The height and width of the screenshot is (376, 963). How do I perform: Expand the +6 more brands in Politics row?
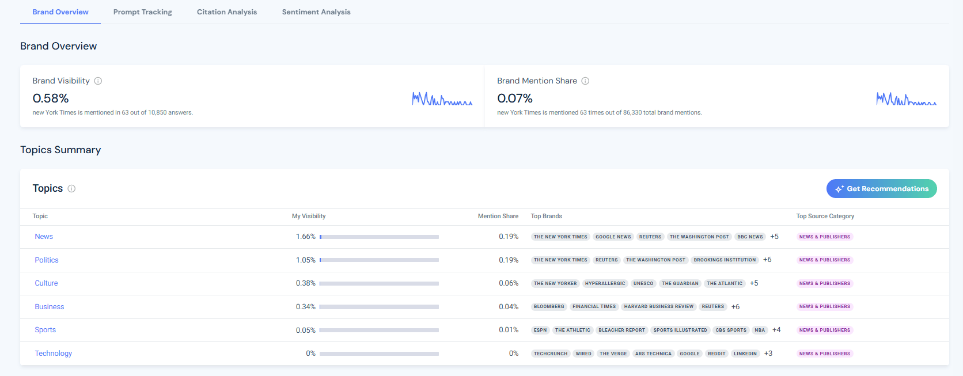[x=767, y=260]
